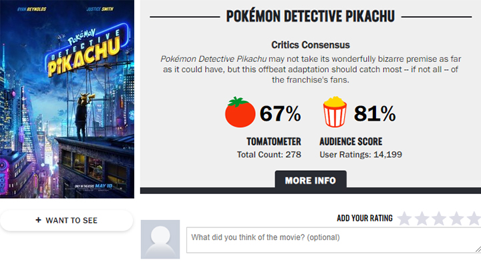The image size is (481, 270).
Task: Select the second rating star
Action: click(422, 219)
